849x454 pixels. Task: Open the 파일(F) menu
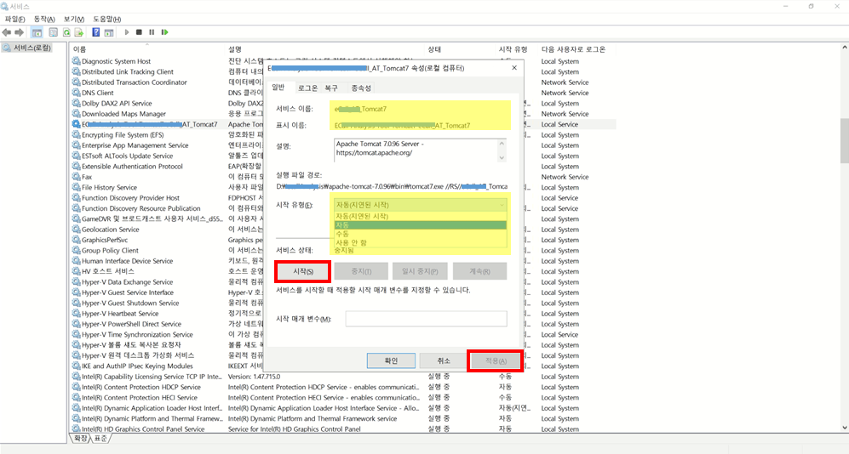[15, 19]
